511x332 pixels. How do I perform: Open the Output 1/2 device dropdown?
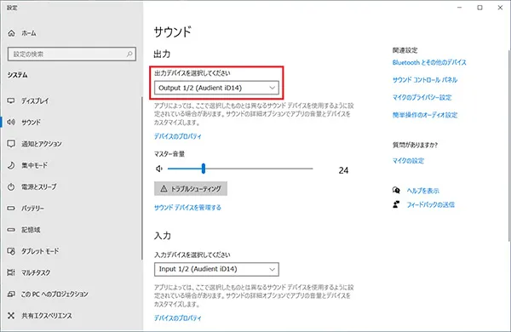216,88
